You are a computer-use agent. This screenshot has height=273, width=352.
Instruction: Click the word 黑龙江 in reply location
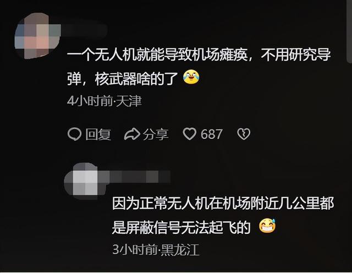pos(180,249)
